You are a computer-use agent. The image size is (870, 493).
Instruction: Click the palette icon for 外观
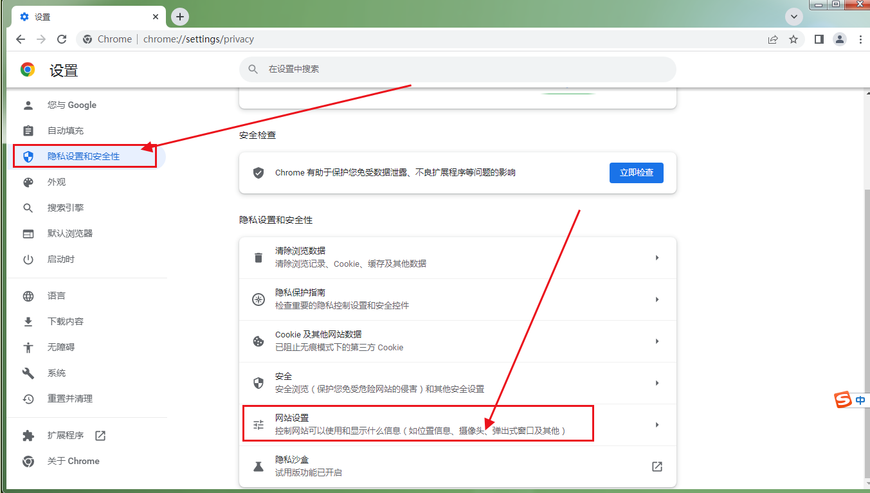tap(28, 182)
